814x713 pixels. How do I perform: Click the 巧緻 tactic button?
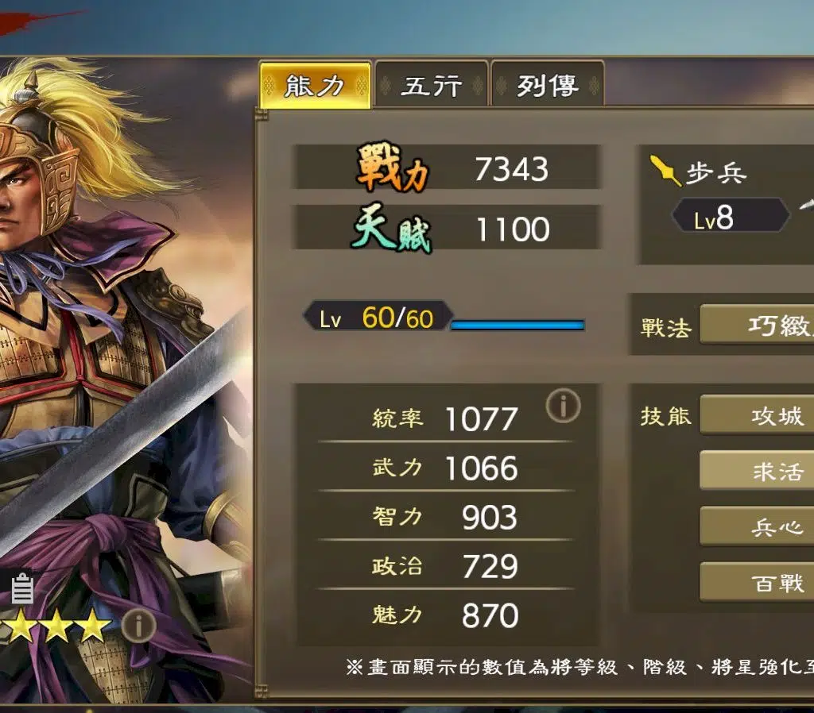757,325
